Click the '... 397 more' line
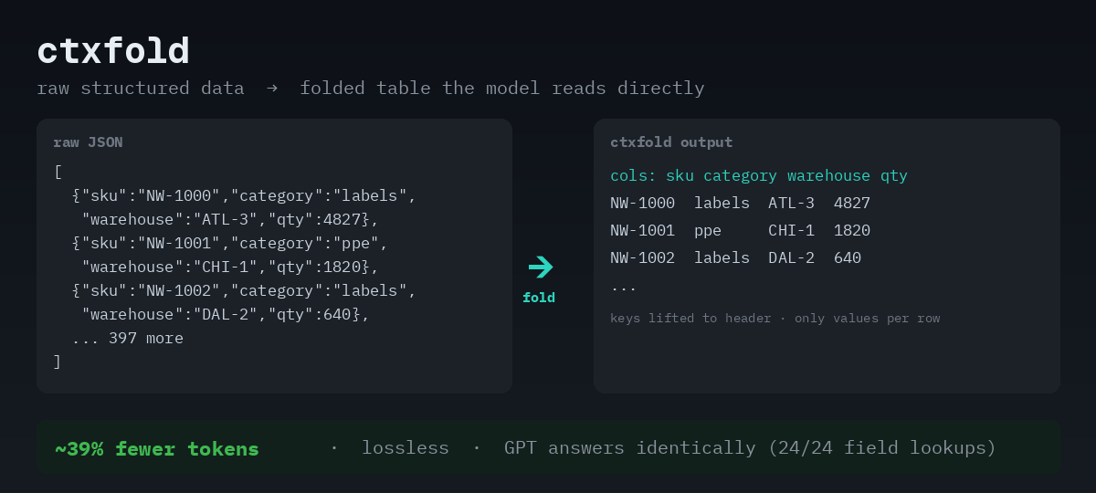Screen dimensions: 1096x493 128,338
